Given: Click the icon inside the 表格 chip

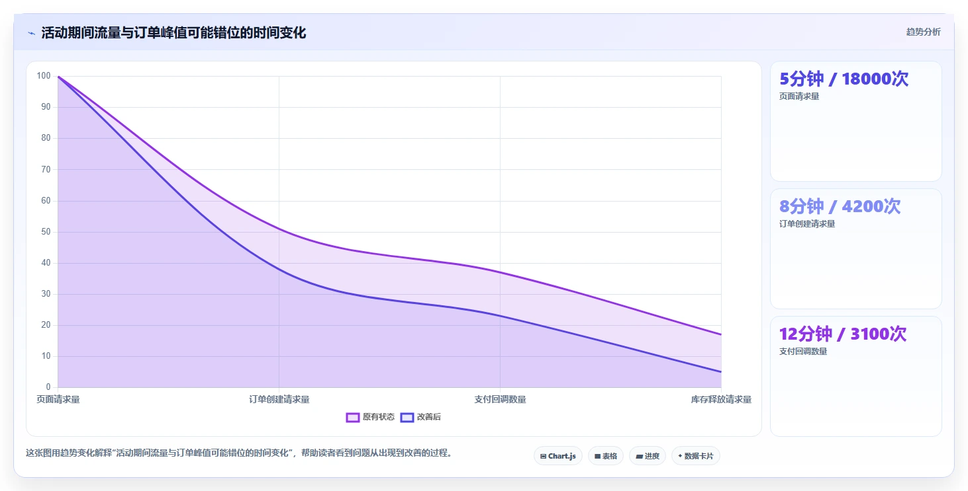Looking at the screenshot, I should (597, 457).
